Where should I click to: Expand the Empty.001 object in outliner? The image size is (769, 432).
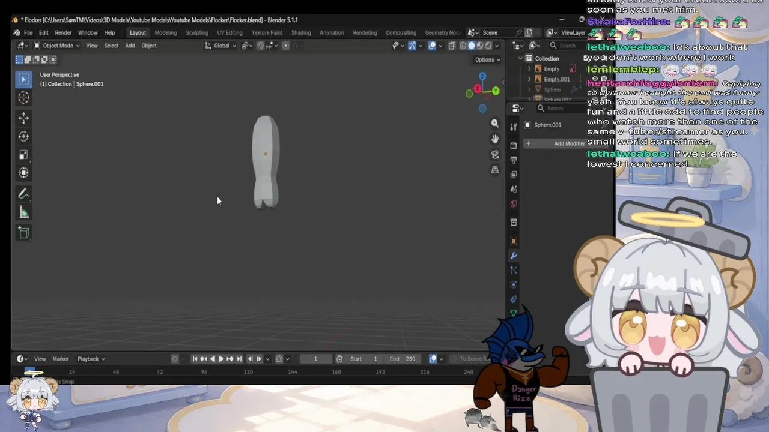[x=529, y=79]
